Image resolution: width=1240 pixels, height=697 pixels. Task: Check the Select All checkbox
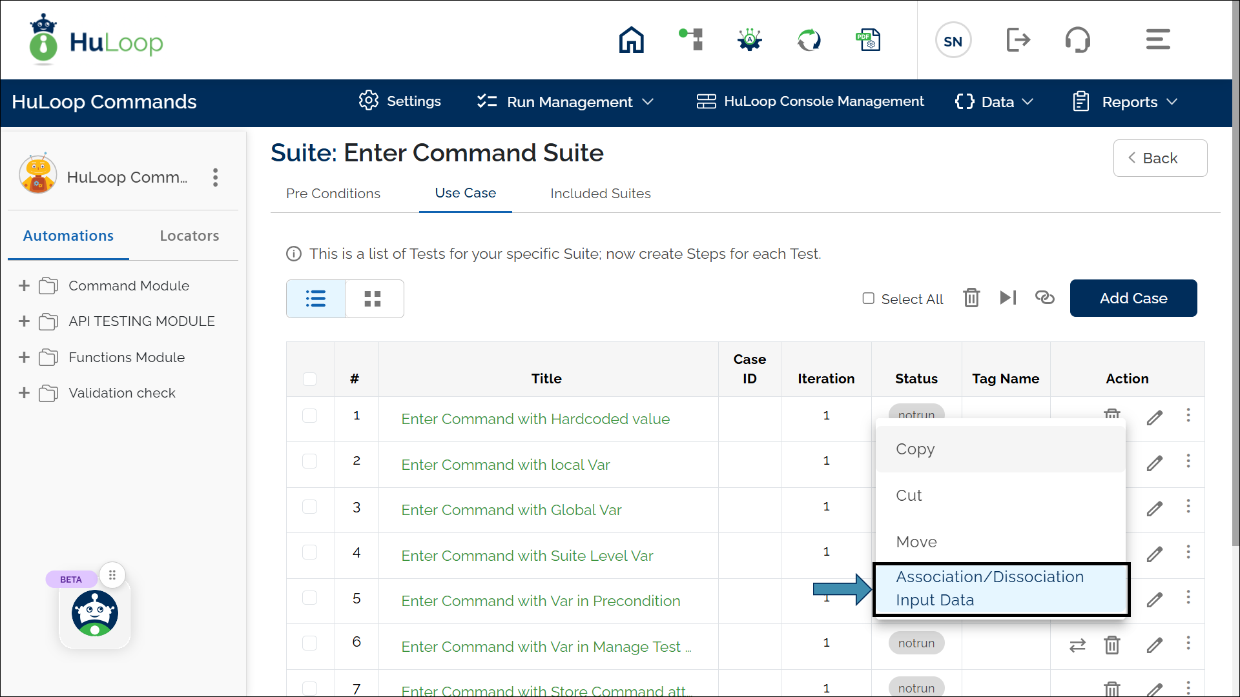(x=869, y=298)
